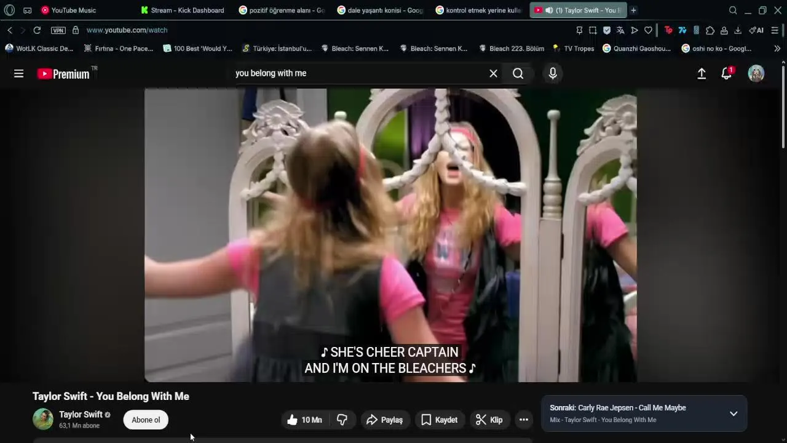Screen dimensions: 787x443
Task: Open the extensions puzzle icon
Action: point(710,30)
